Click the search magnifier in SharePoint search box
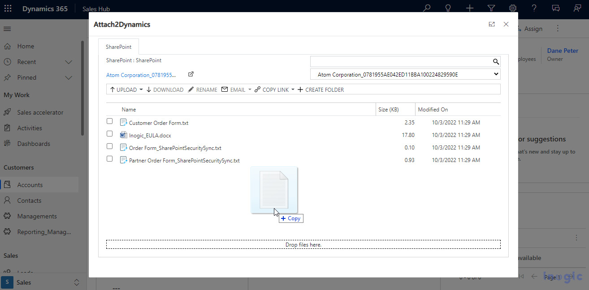Screen dimensions: 589x290 pos(496,62)
